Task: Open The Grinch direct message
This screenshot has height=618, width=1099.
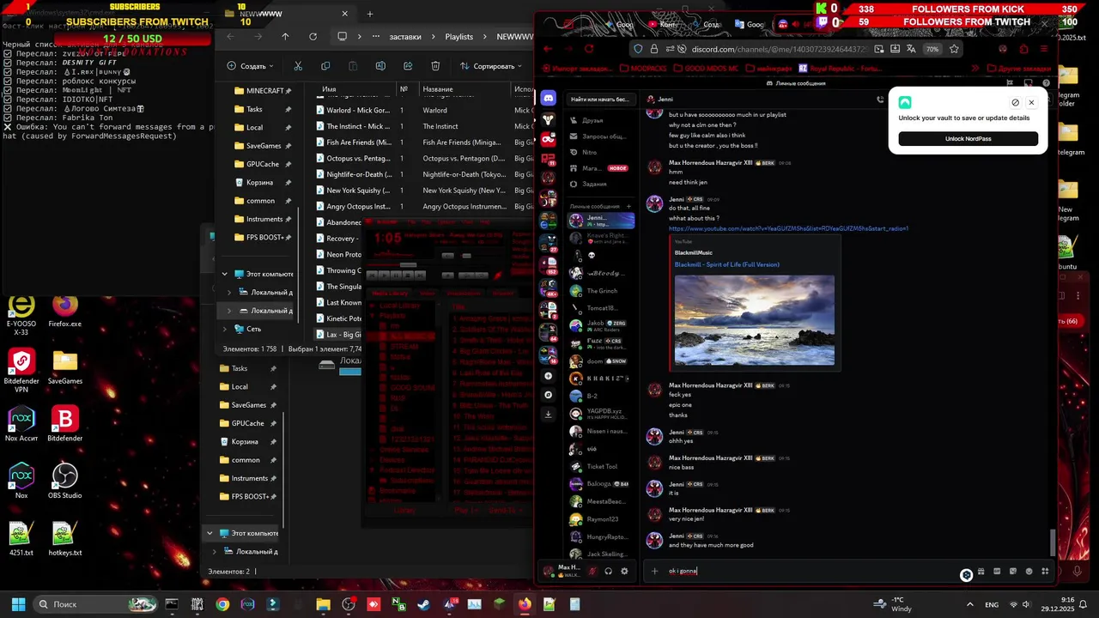Action: click(600, 291)
